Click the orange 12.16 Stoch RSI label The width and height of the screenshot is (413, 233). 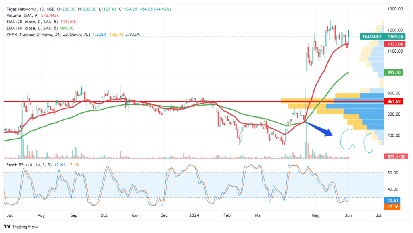point(392,207)
